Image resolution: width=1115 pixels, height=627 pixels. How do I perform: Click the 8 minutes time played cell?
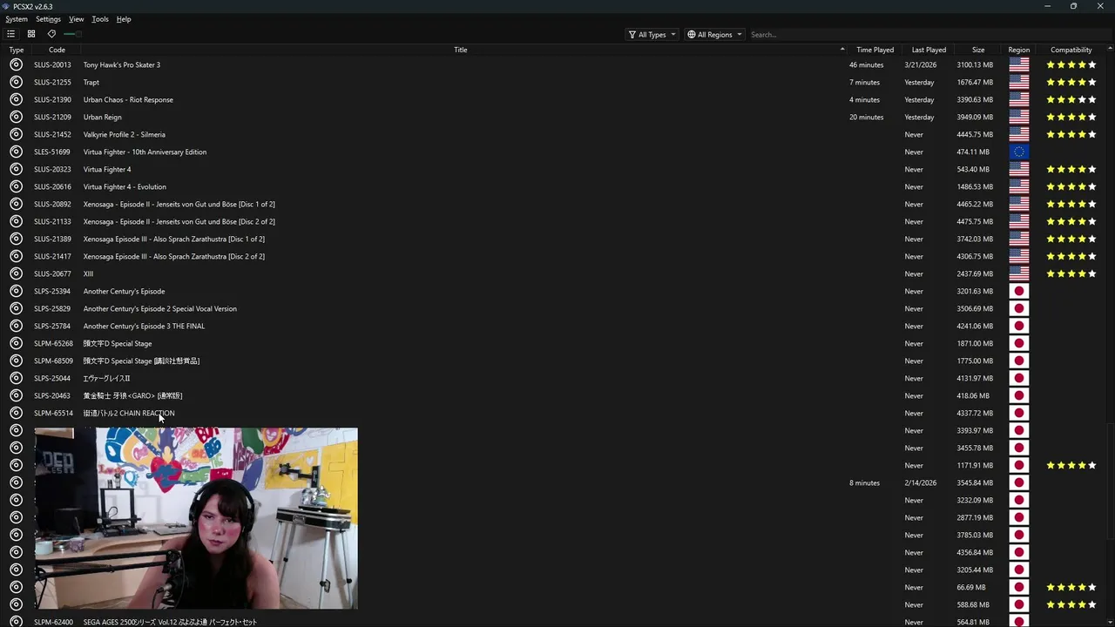pos(864,482)
